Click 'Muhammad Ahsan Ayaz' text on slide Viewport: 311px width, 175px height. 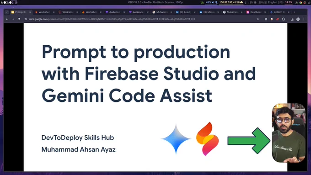[x=78, y=149]
